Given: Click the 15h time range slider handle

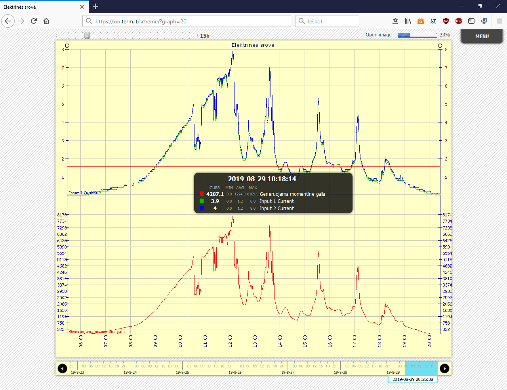Looking at the screenshot, I should point(87,36).
